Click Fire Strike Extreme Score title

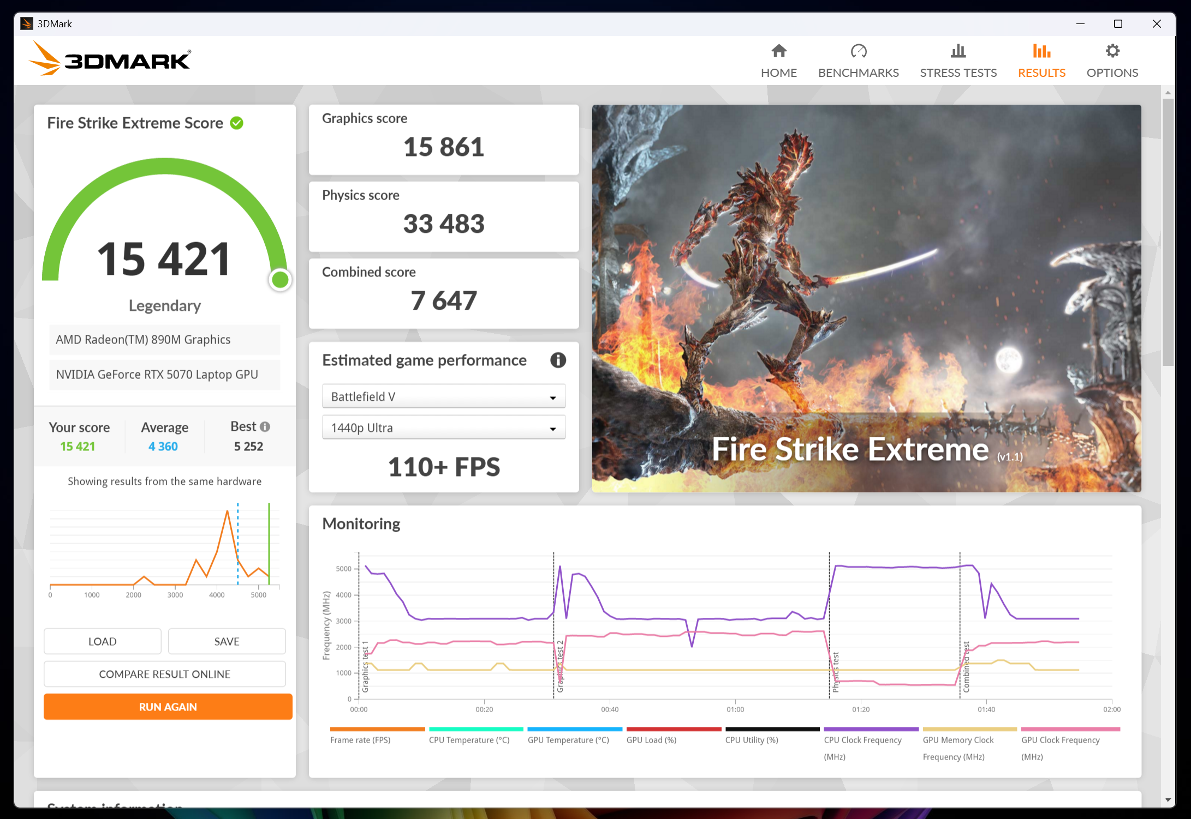click(135, 123)
